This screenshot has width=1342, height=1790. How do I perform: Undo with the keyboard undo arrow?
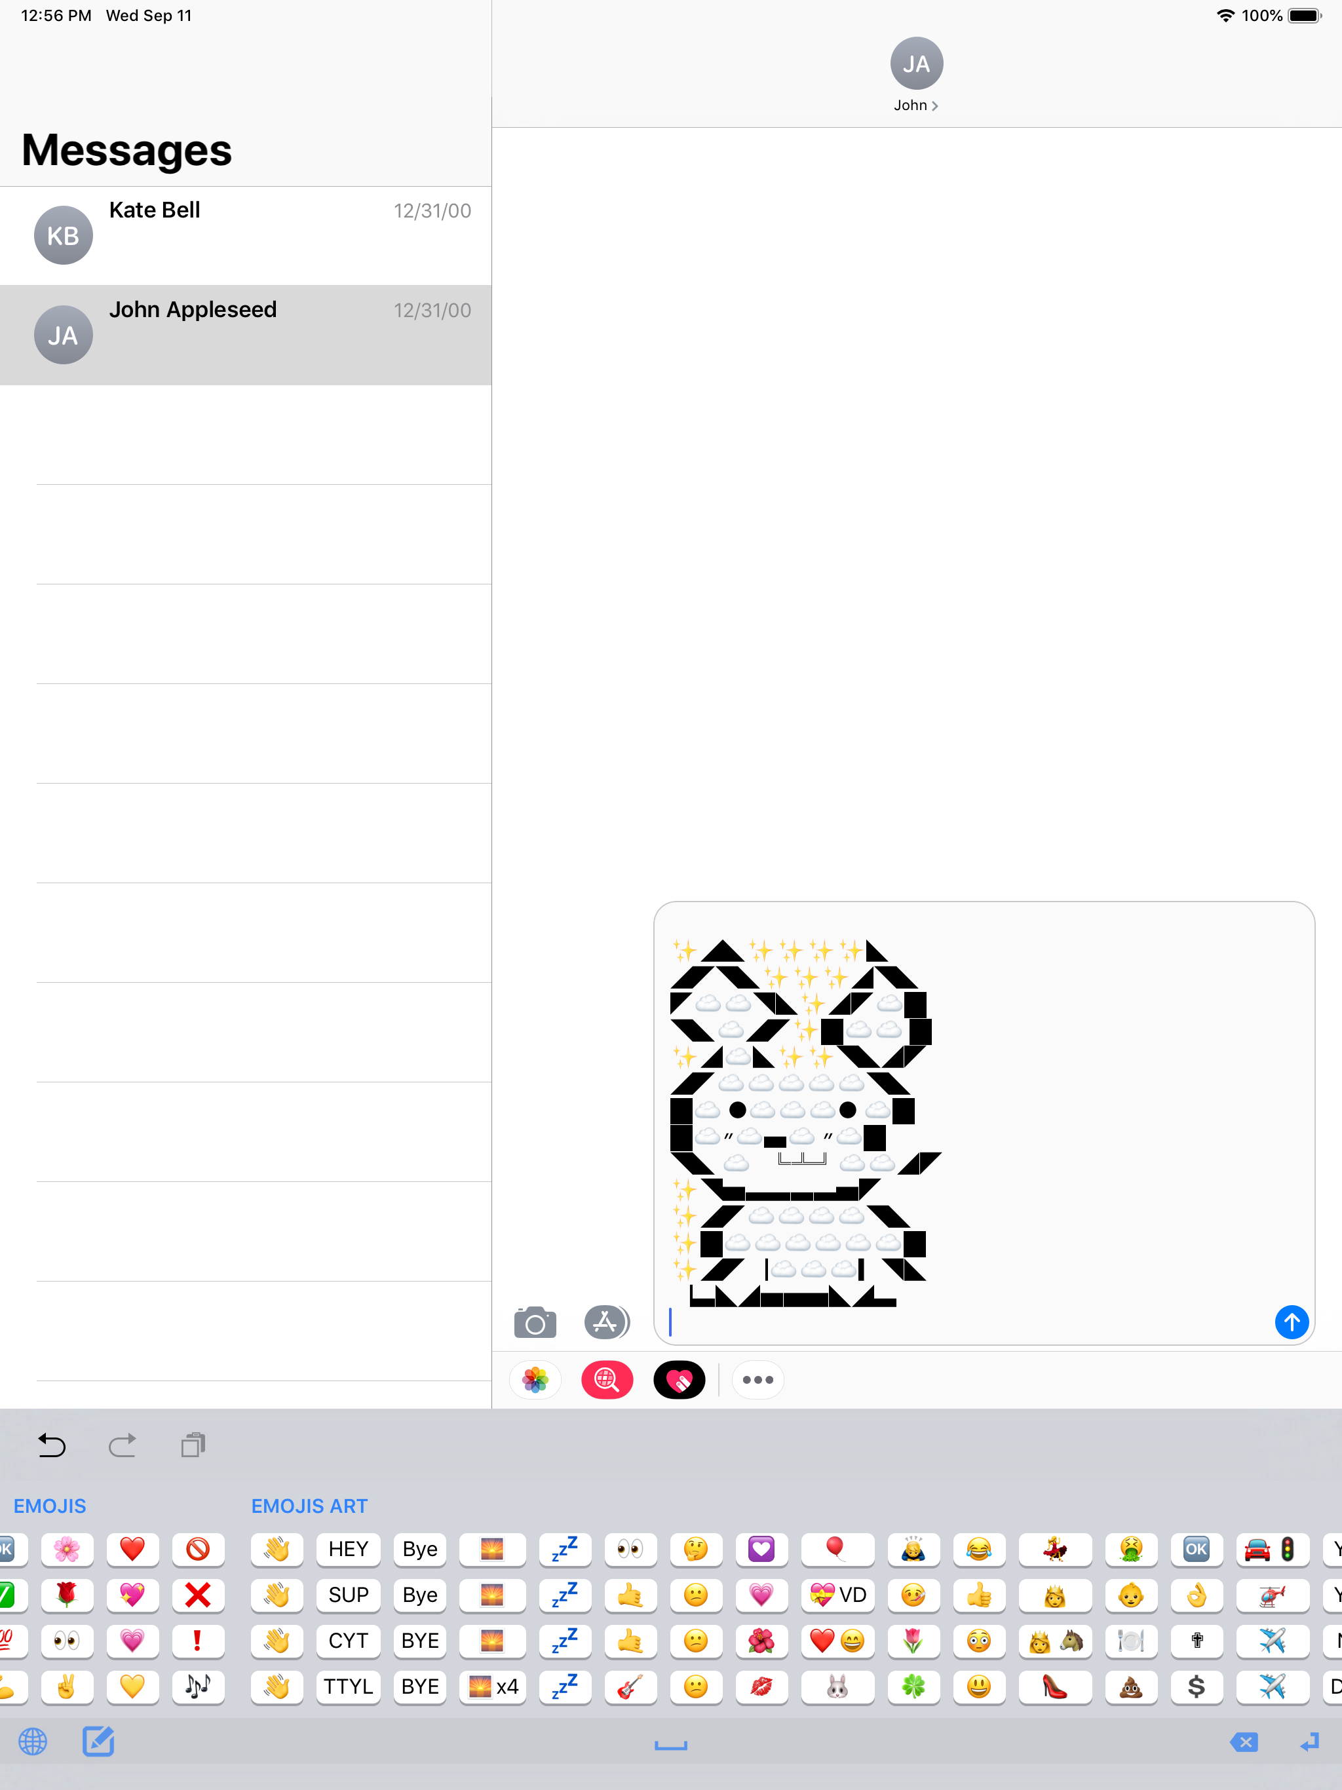tap(52, 1445)
